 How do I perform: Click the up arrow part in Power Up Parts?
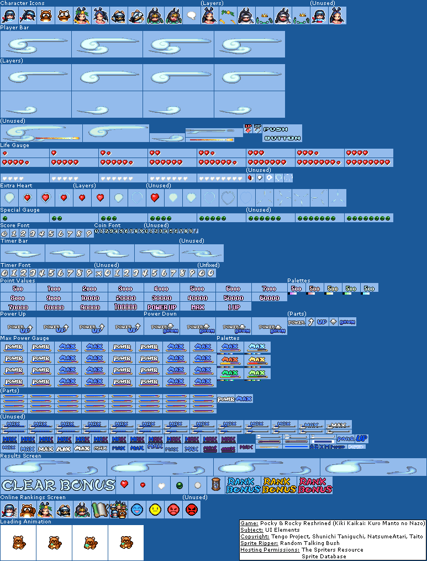[x=311, y=322]
